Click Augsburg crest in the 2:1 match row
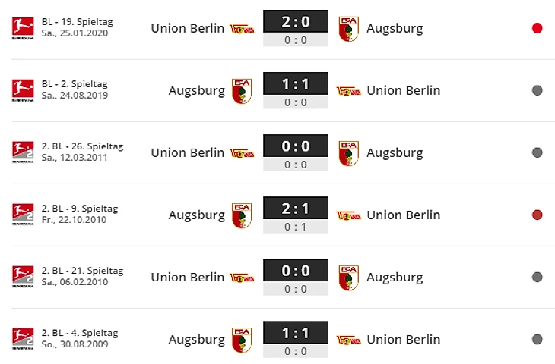 point(242,215)
